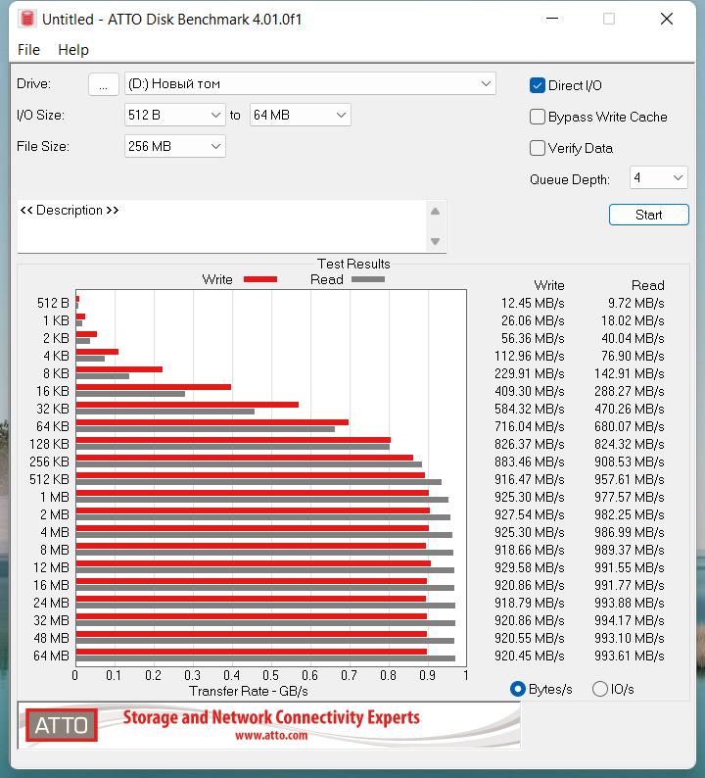Close the ATTO Disk Benchmark window
This screenshot has height=778, width=705.
667,19
